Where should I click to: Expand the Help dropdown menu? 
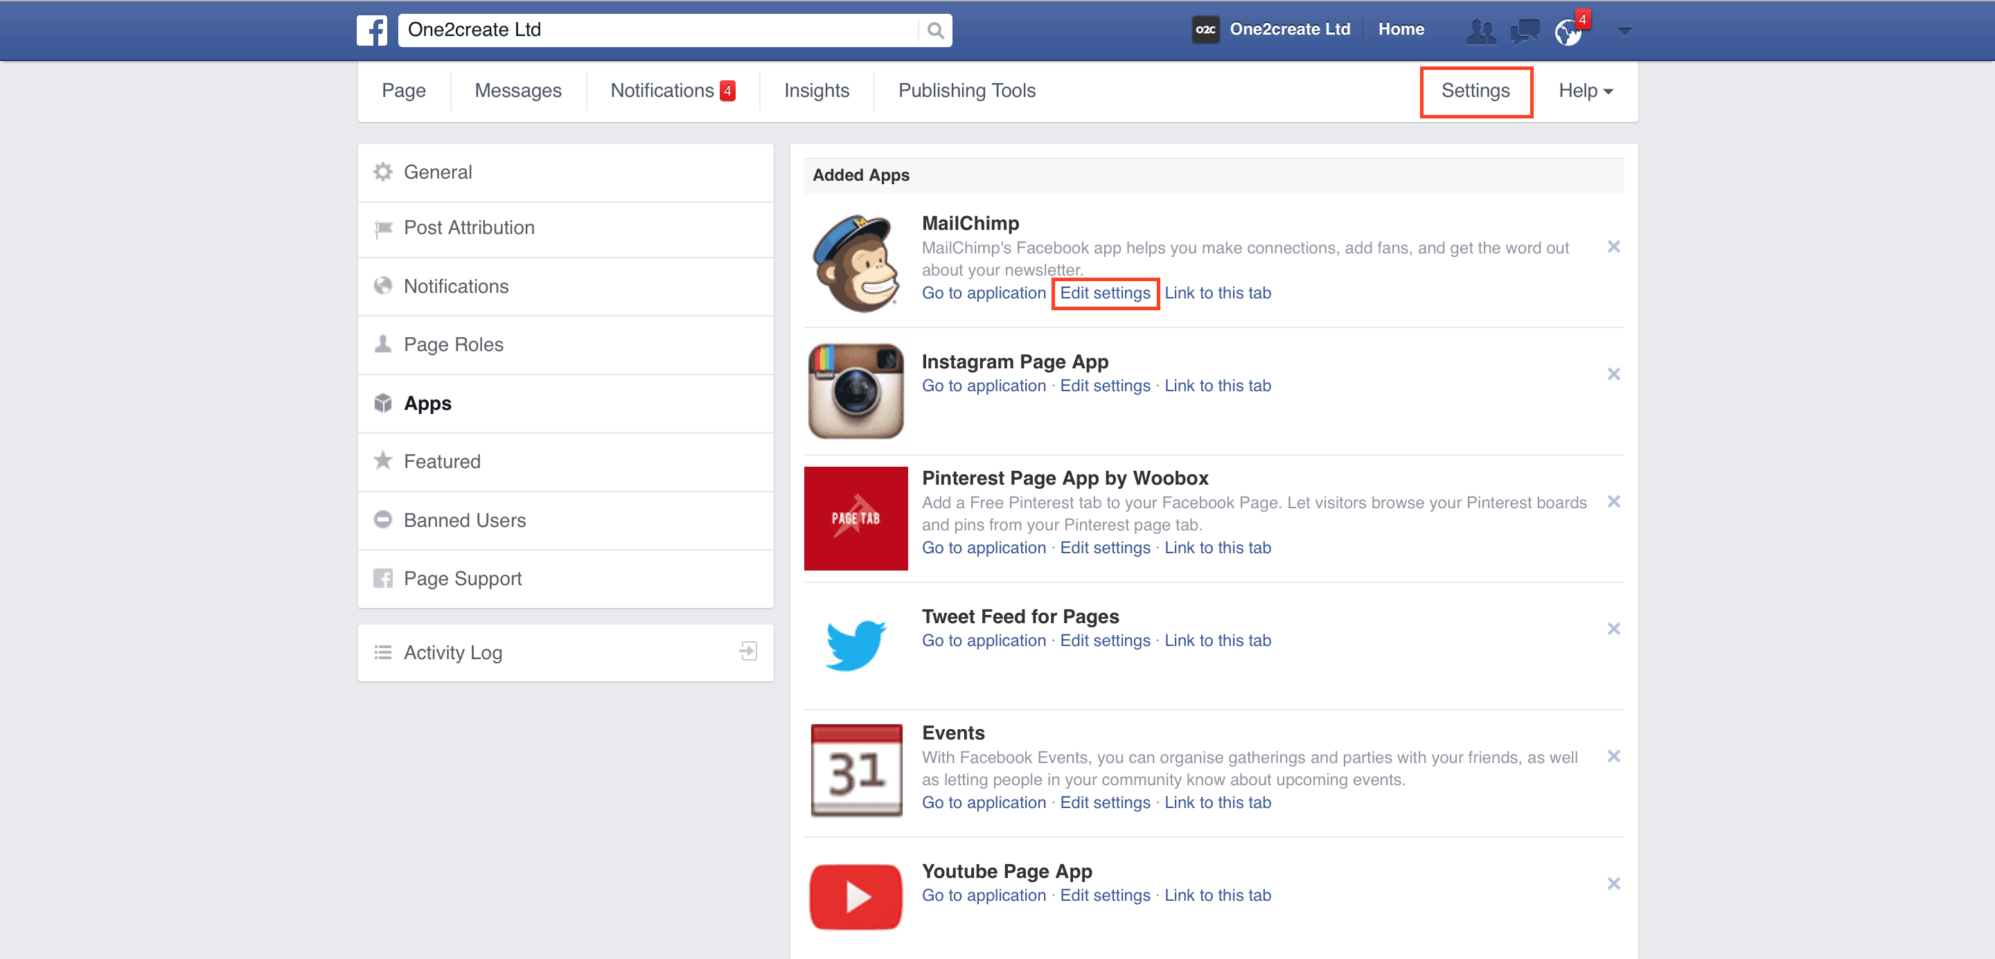click(1584, 91)
